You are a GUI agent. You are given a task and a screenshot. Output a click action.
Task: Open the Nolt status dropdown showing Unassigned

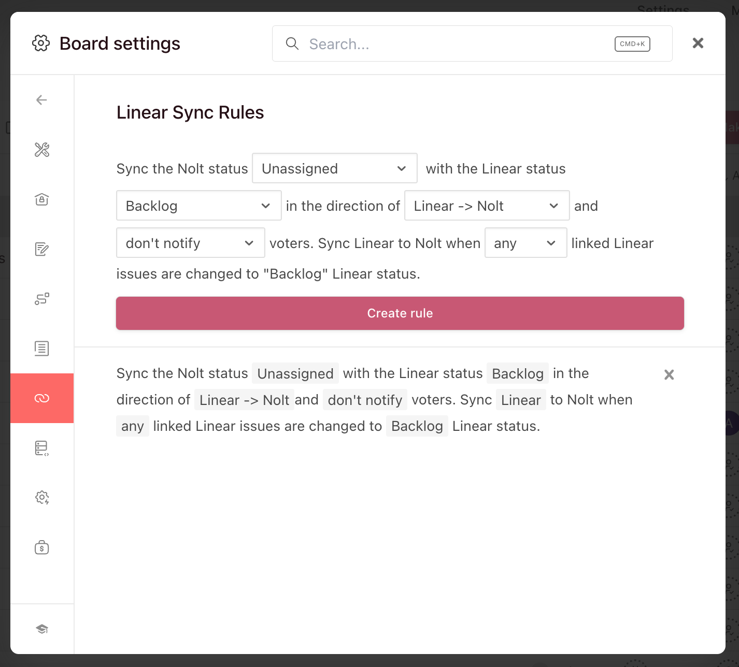pos(335,168)
